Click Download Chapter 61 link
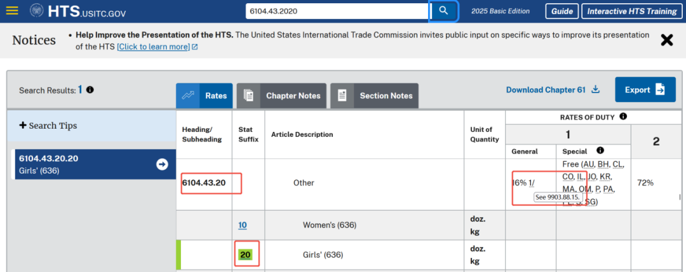686x272 pixels. [x=546, y=90]
